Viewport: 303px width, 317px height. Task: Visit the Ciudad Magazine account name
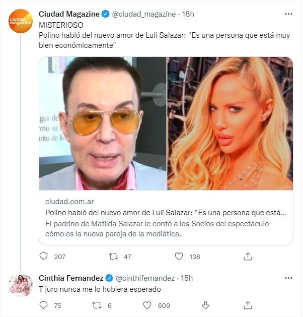(68, 14)
